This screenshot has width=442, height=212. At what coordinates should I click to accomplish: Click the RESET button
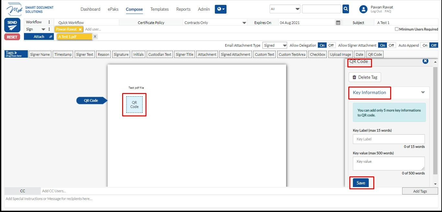click(x=12, y=37)
